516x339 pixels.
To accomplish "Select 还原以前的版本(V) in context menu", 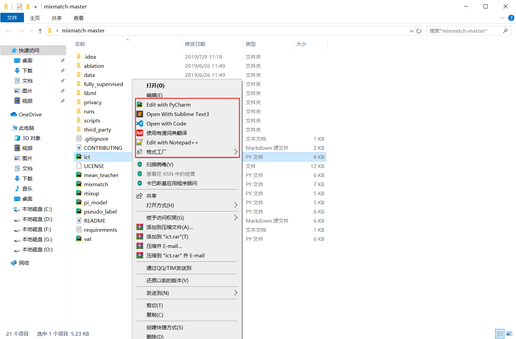I will coord(167,280).
